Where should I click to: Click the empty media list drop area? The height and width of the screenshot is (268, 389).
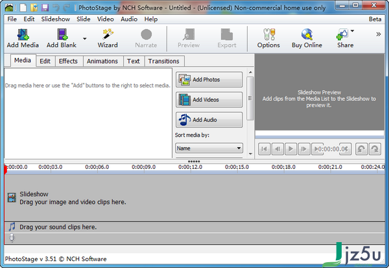pyautogui.click(x=88, y=113)
